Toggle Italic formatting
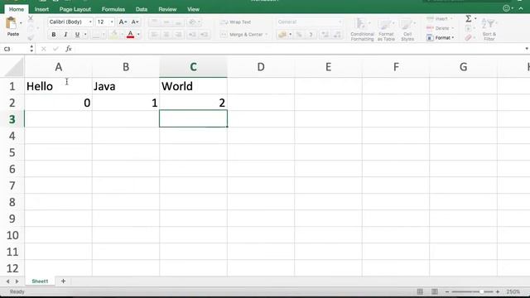This screenshot has width=530, height=298. pyautogui.click(x=65, y=35)
